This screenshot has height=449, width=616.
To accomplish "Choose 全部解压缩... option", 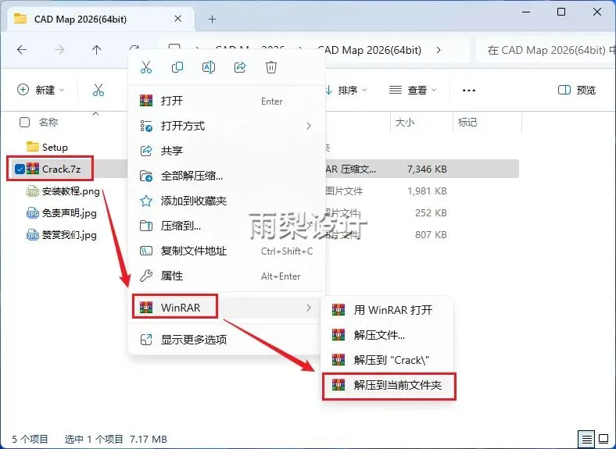I will (x=227, y=176).
